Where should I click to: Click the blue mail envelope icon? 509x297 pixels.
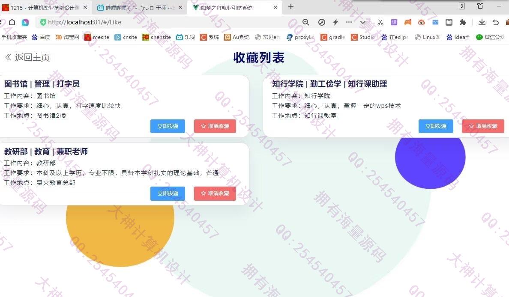(435, 22)
